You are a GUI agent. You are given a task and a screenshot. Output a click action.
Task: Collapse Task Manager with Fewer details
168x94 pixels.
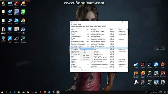pyautogui.click(x=75, y=70)
